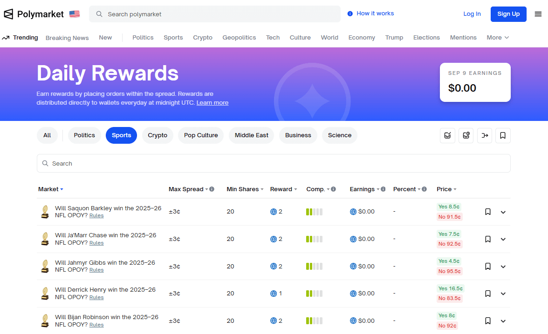The height and width of the screenshot is (334, 548).
Task: Click the trophy icon for Ja'Marr Chase
Action: pyautogui.click(x=45, y=239)
